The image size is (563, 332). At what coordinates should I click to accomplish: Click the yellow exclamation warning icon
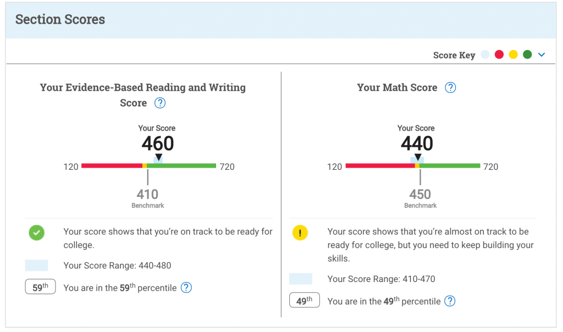300,233
